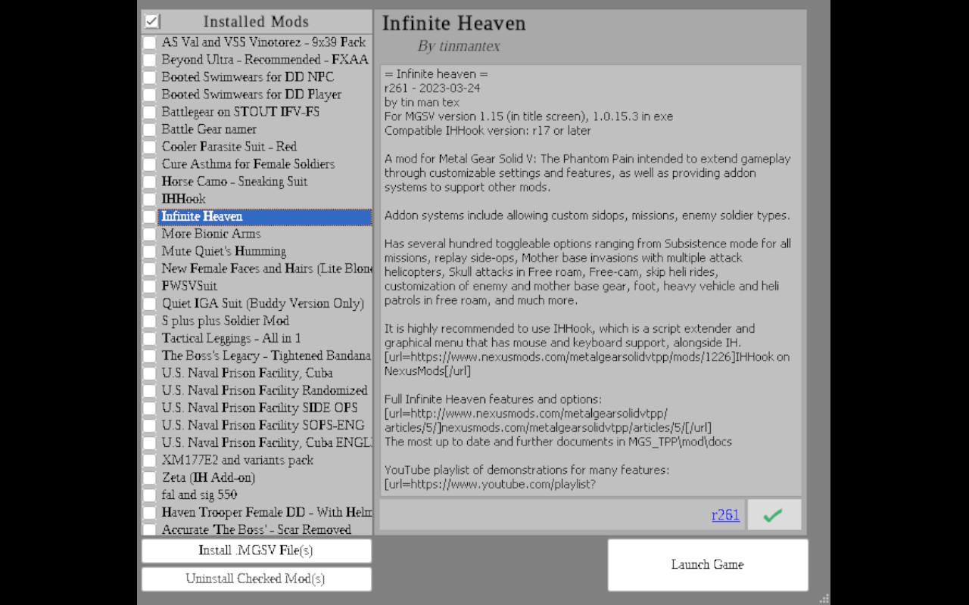Click inside the mod description text box

pyautogui.click(x=590, y=281)
